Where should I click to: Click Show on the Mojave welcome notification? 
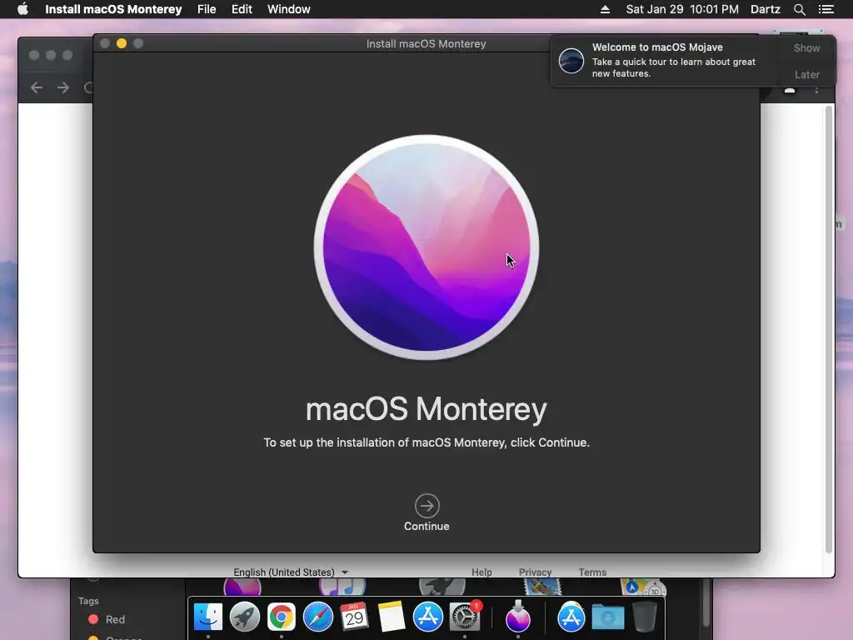click(806, 47)
